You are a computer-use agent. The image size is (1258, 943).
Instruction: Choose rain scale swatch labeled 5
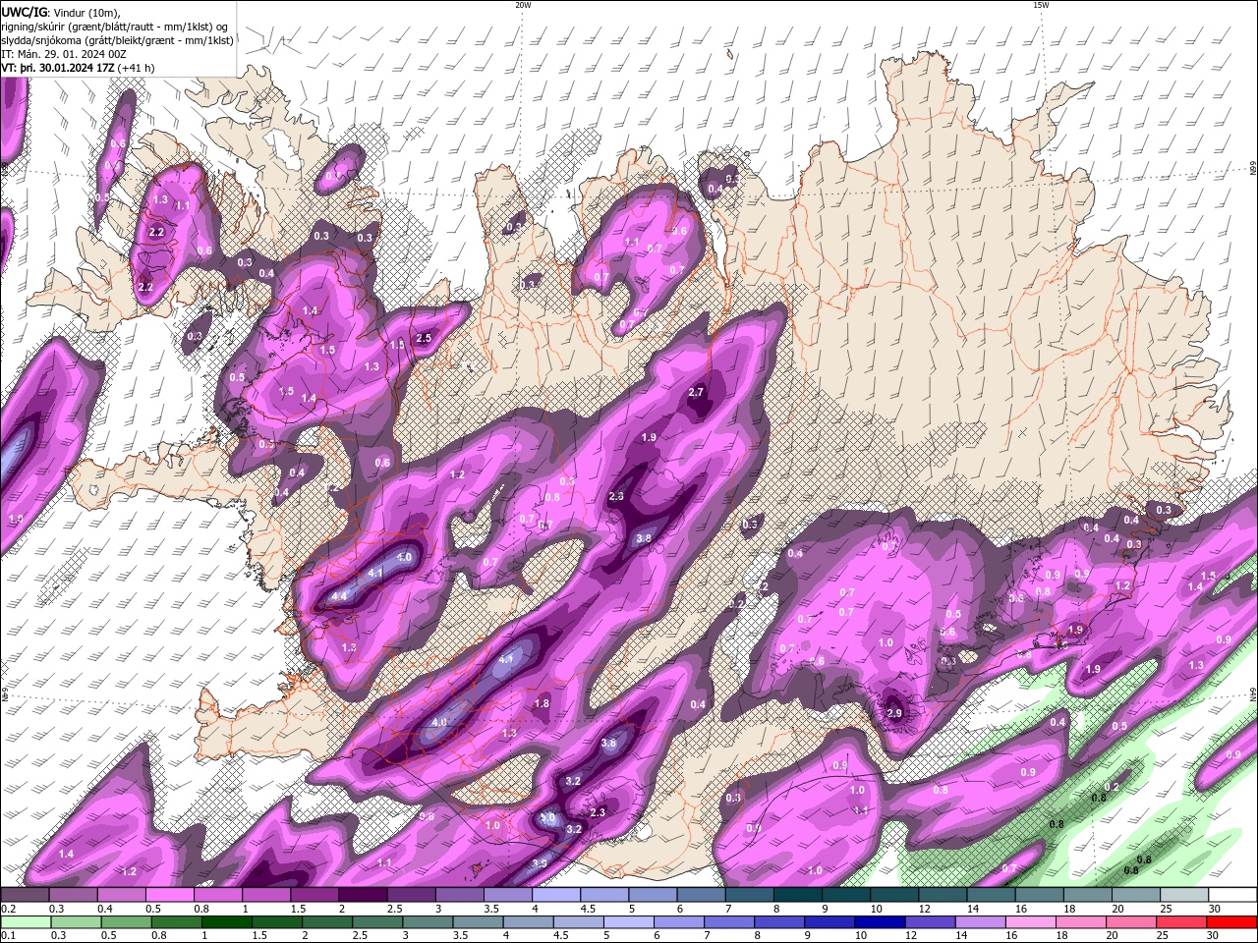(628, 922)
